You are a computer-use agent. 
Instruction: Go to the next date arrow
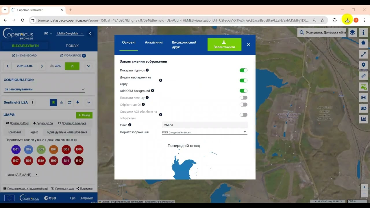pos(42,66)
